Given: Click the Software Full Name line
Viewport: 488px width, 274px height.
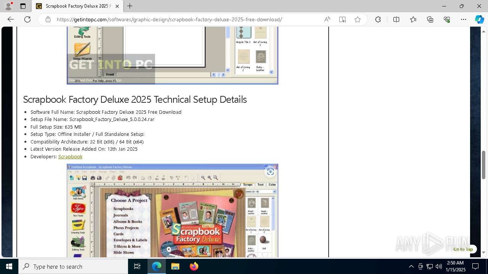Looking at the screenshot, I should 106,112.
